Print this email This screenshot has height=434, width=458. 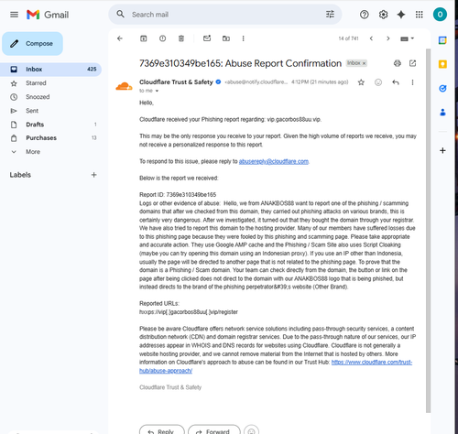398,63
